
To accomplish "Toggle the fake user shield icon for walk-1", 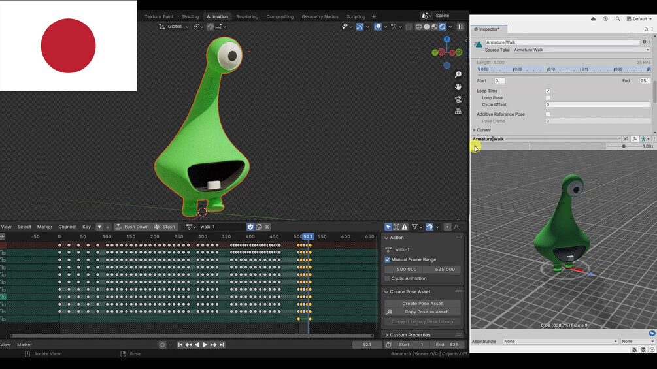I will pos(250,227).
